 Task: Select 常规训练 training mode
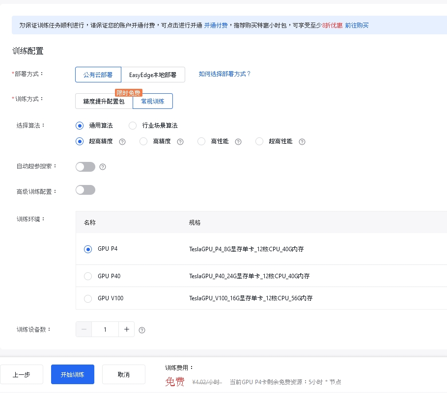(x=152, y=101)
